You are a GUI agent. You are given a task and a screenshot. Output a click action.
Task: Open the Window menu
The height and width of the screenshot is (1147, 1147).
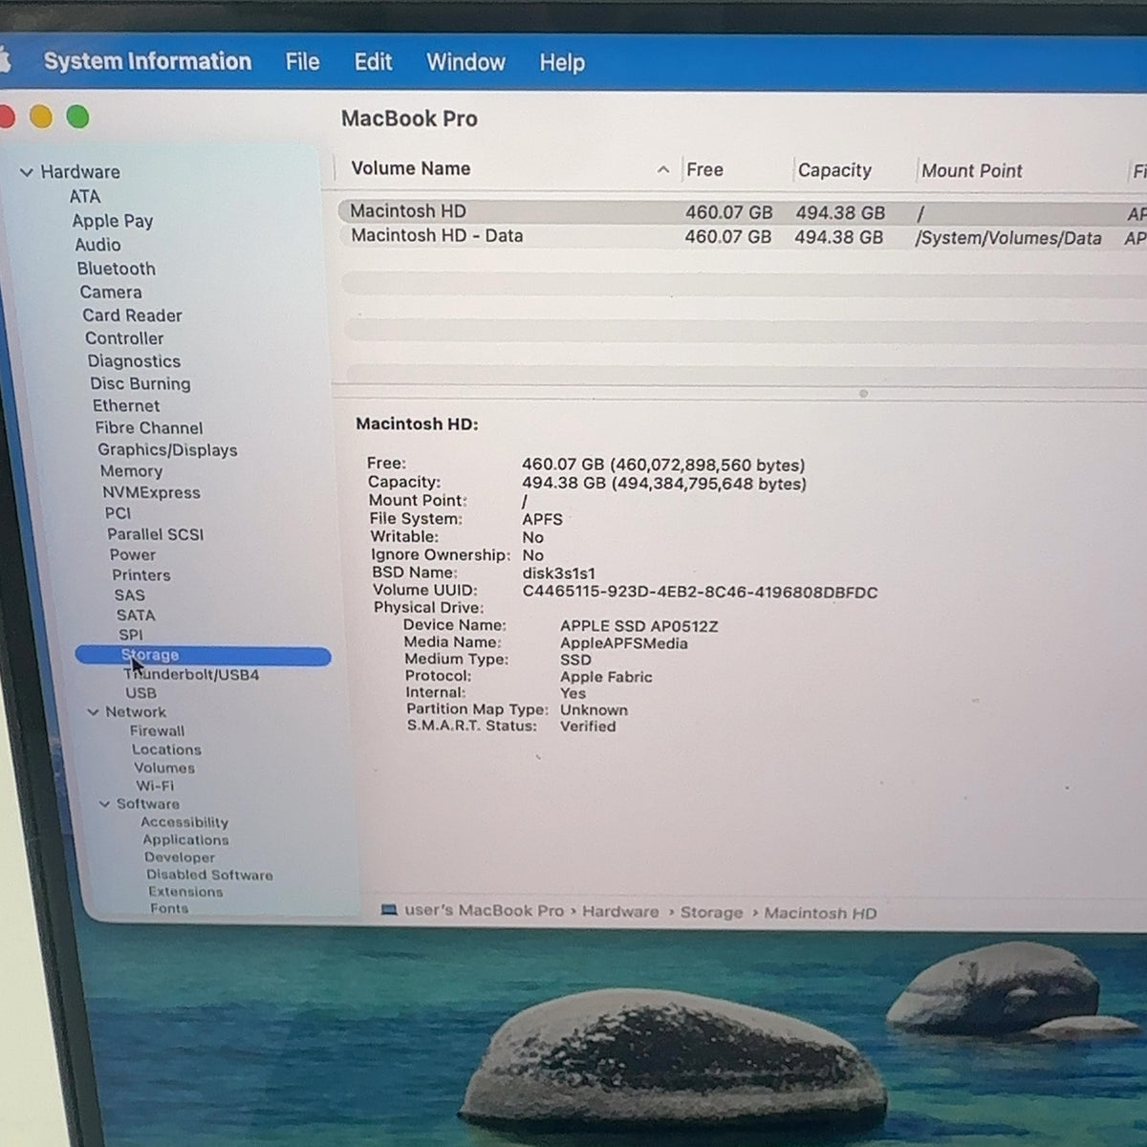click(x=465, y=62)
